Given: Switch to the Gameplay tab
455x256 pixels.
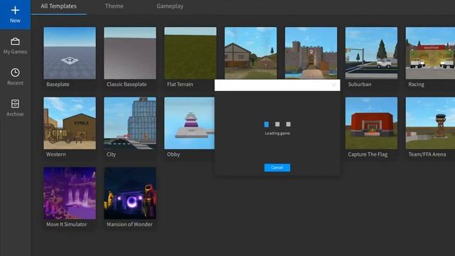Looking at the screenshot, I should 170,6.
